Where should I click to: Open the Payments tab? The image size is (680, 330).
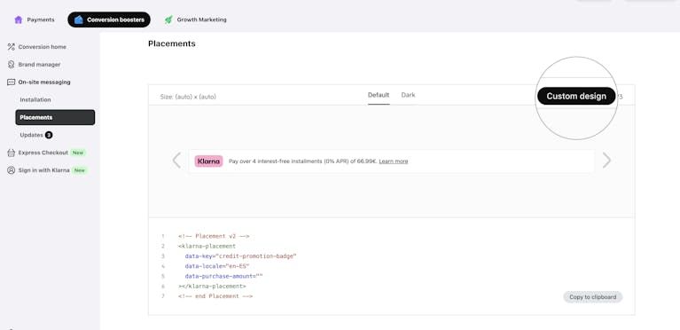click(35, 20)
